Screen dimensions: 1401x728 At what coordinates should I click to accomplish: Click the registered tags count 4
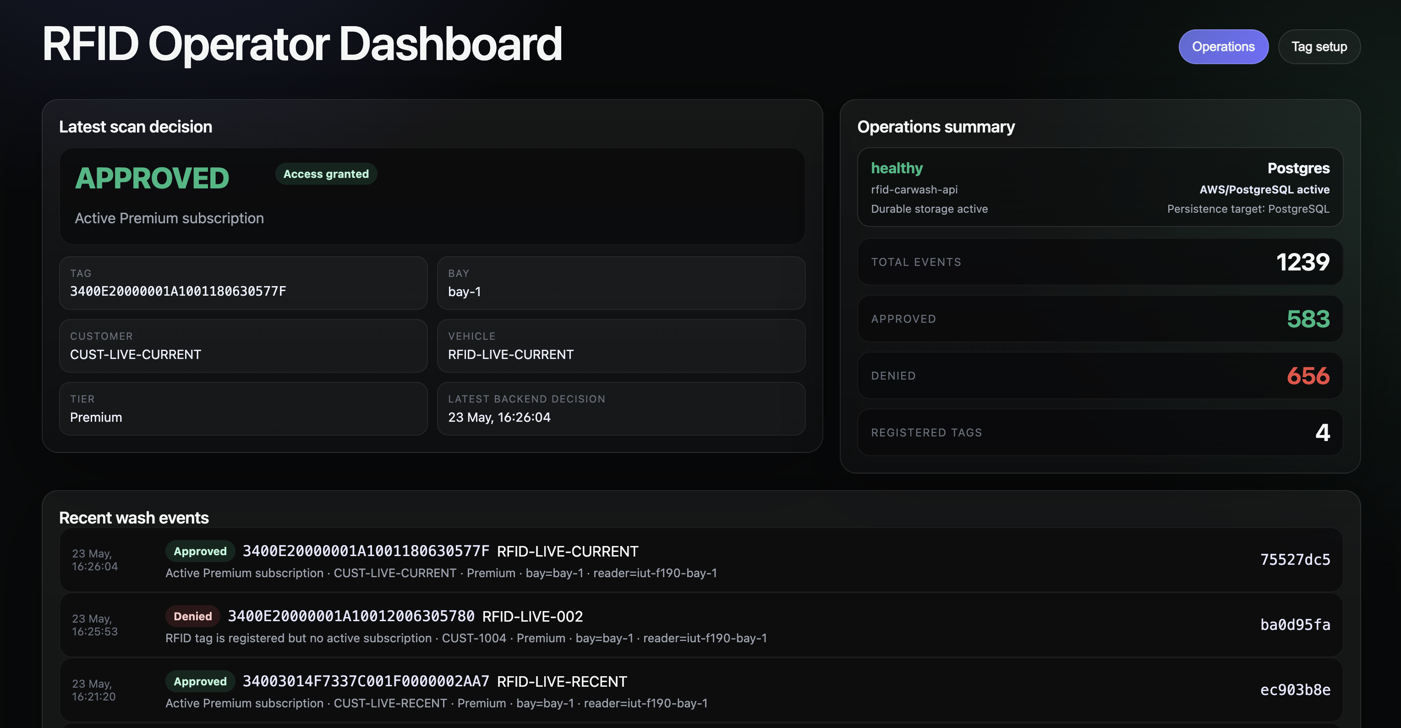tap(1323, 433)
